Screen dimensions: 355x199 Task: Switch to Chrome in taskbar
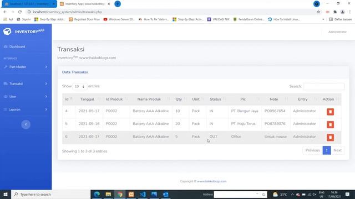click(120, 194)
